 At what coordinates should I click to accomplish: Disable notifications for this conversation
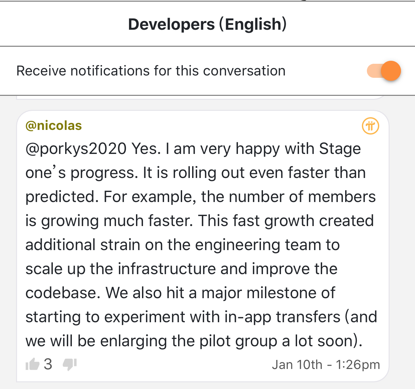pos(384,71)
